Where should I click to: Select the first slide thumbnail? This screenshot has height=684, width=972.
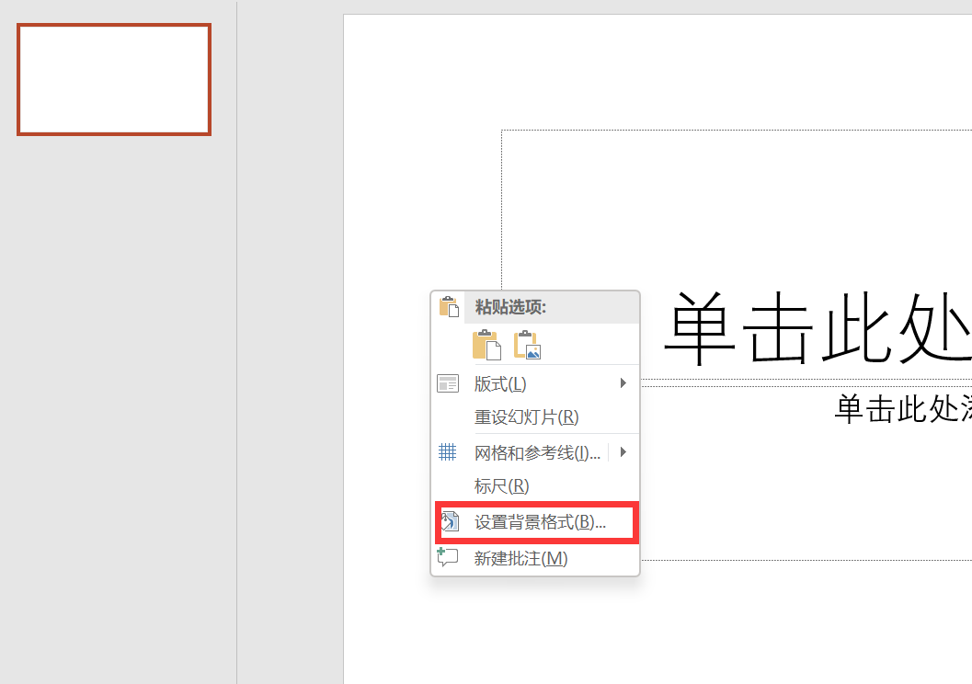113,79
